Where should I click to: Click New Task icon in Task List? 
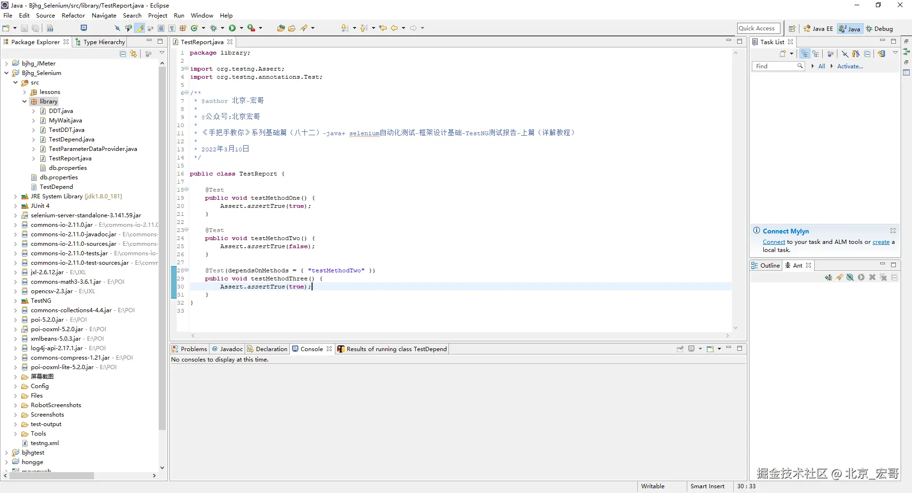(x=783, y=54)
